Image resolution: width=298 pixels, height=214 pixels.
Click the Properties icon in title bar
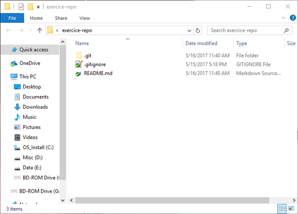[x=21, y=6]
